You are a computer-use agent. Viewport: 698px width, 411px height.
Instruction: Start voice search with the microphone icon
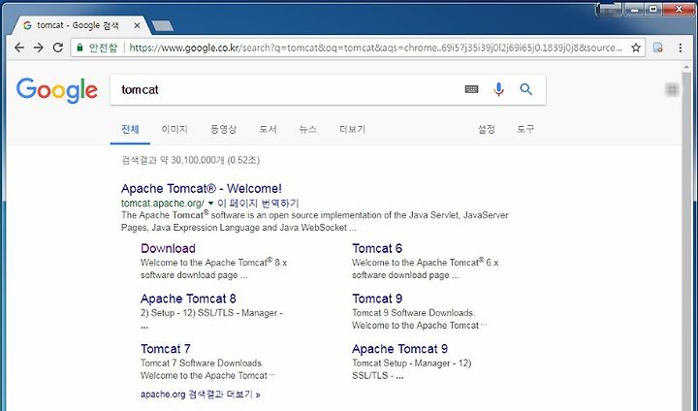point(499,89)
